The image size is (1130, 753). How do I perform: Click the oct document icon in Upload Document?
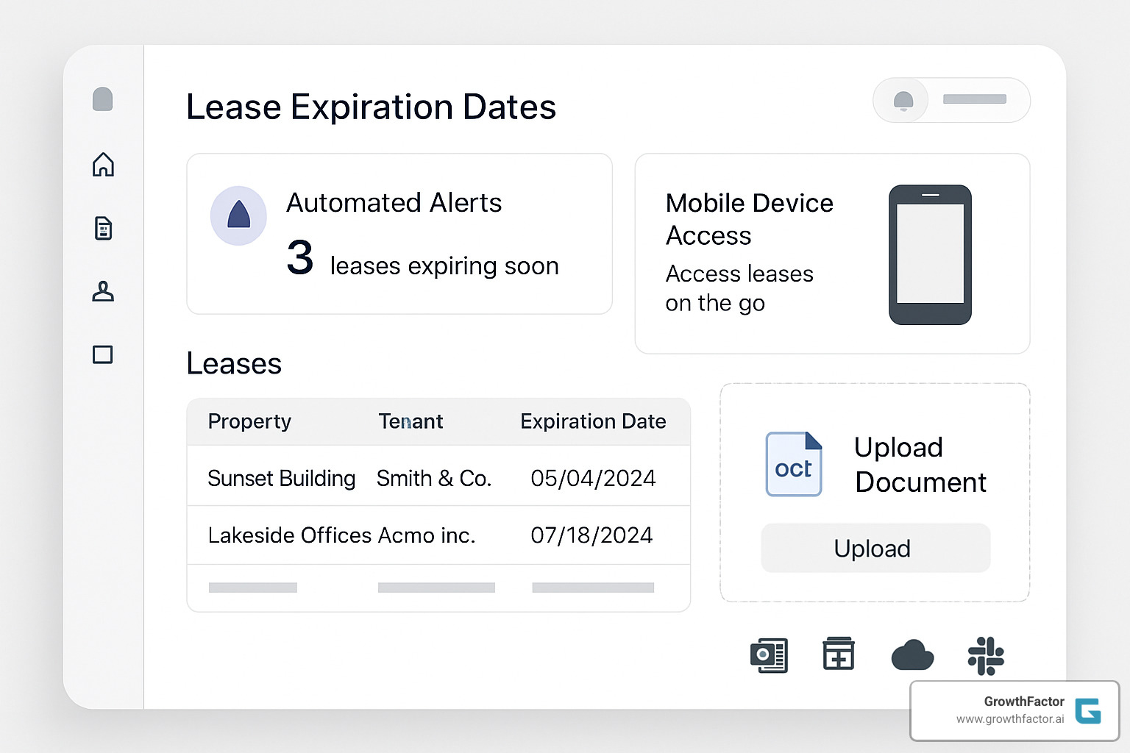point(794,464)
